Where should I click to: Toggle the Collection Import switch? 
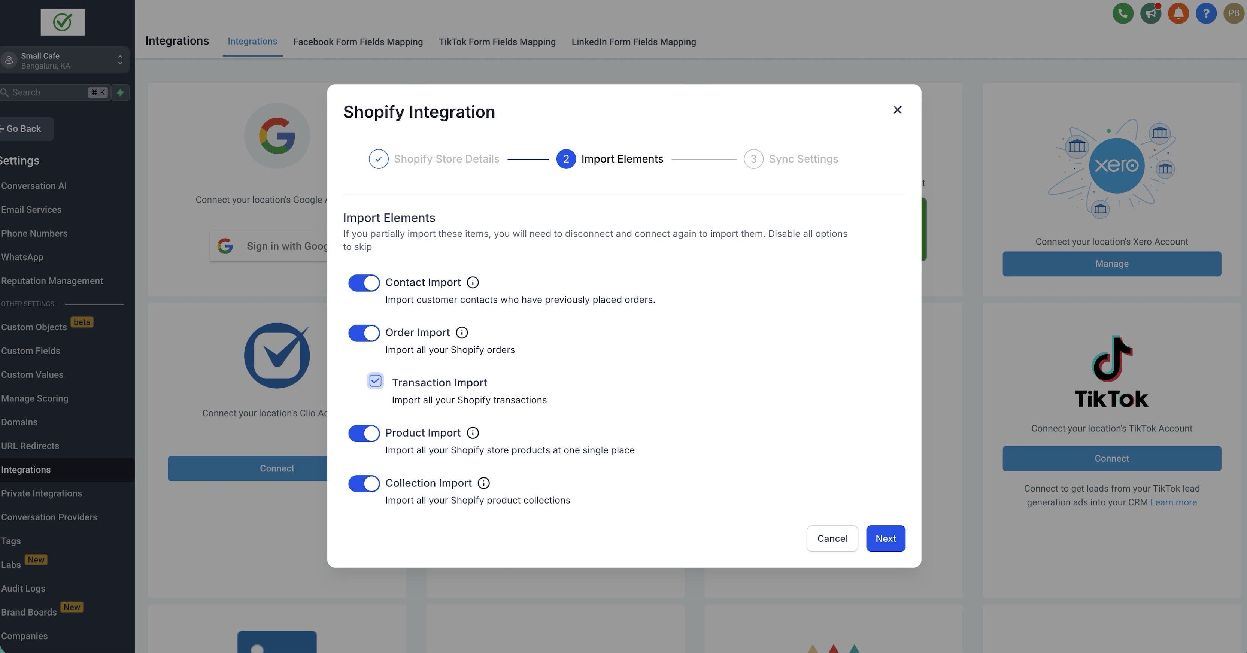coord(364,484)
